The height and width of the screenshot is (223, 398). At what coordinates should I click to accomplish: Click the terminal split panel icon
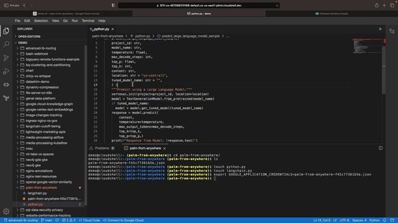click(x=381, y=148)
